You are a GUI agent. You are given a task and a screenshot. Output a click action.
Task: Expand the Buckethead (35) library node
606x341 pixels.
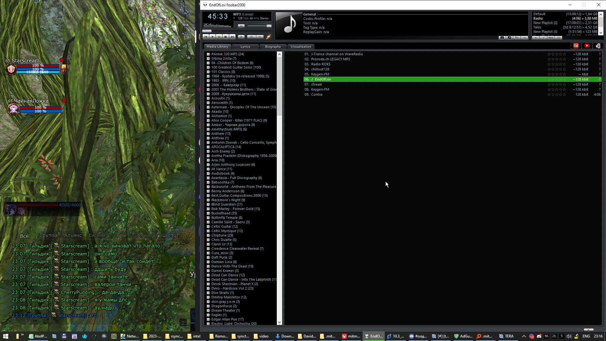point(208,213)
